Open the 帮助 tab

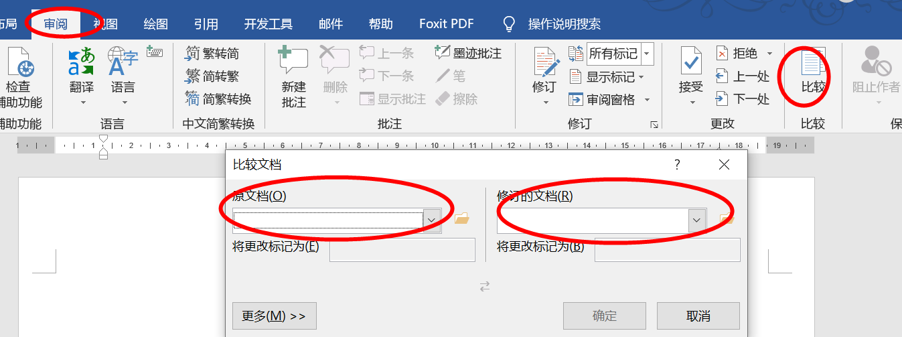point(381,24)
